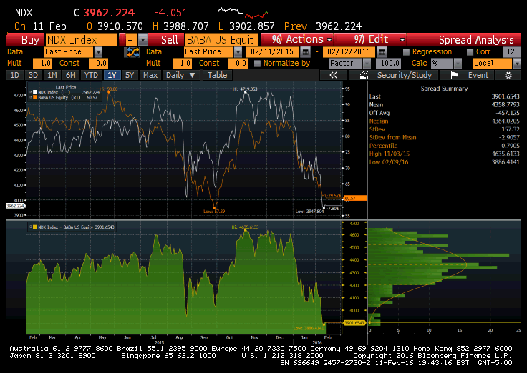The height and width of the screenshot is (373, 527).
Task: Click the Low 02/09/16 summary row
Action: pyautogui.click(x=445, y=162)
